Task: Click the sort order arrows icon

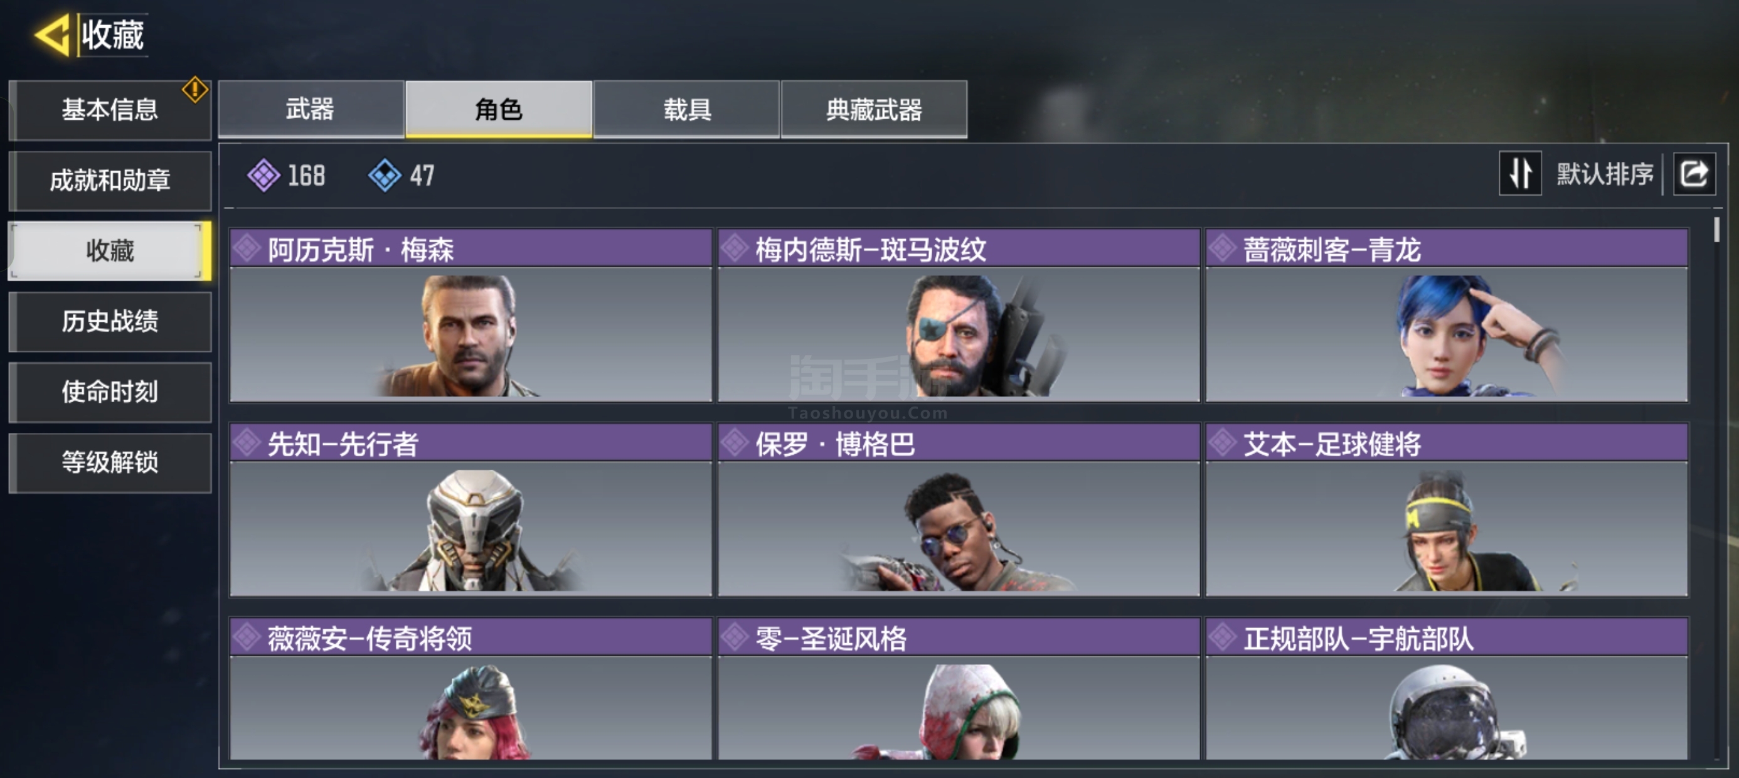Action: point(1519,174)
